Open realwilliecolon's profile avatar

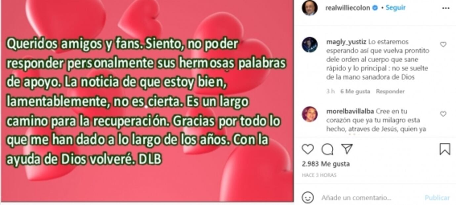310,8
